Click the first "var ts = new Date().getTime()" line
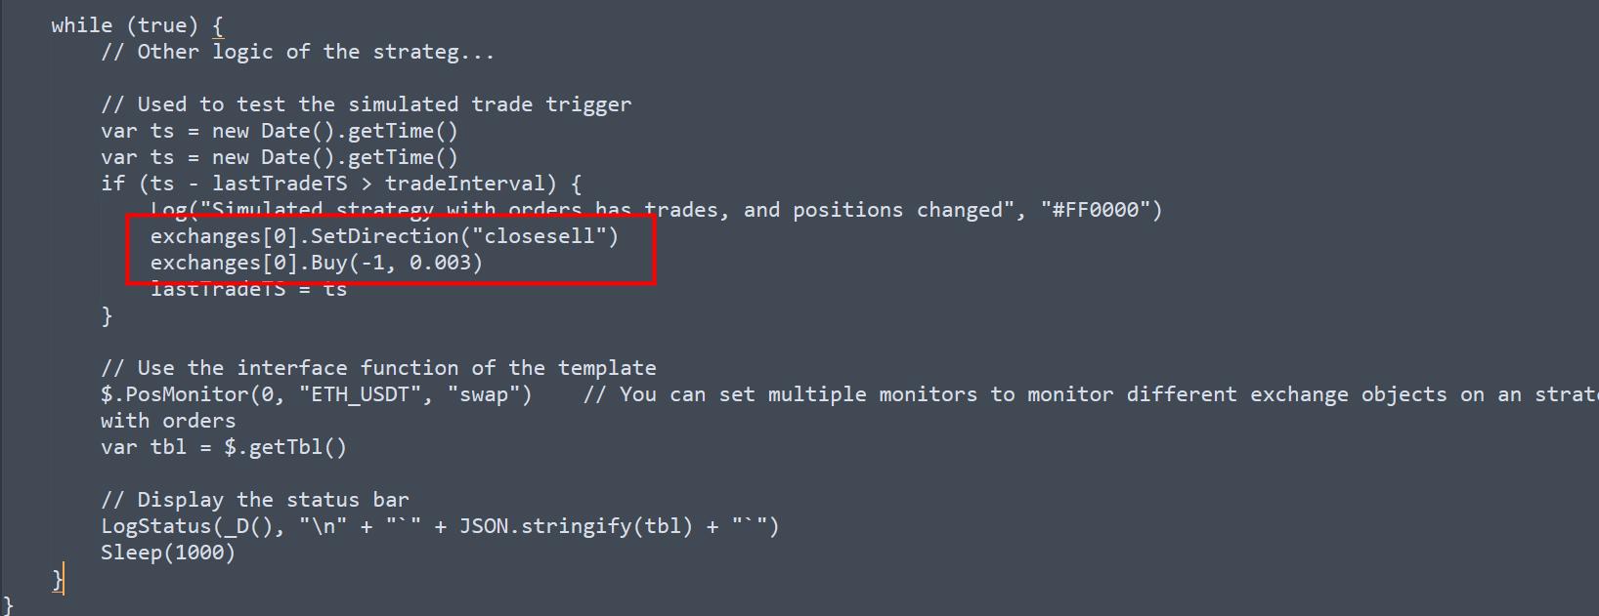Viewport: 1599px width, 616px height. tap(279, 131)
